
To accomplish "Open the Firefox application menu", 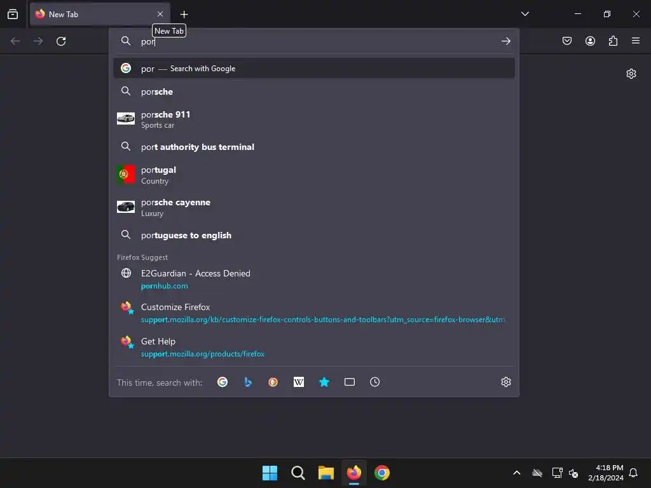I will pos(636,41).
